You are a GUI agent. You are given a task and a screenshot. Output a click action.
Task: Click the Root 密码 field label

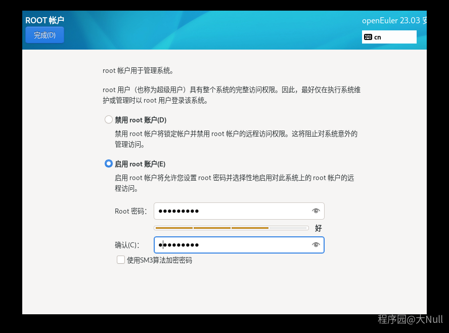(x=130, y=211)
